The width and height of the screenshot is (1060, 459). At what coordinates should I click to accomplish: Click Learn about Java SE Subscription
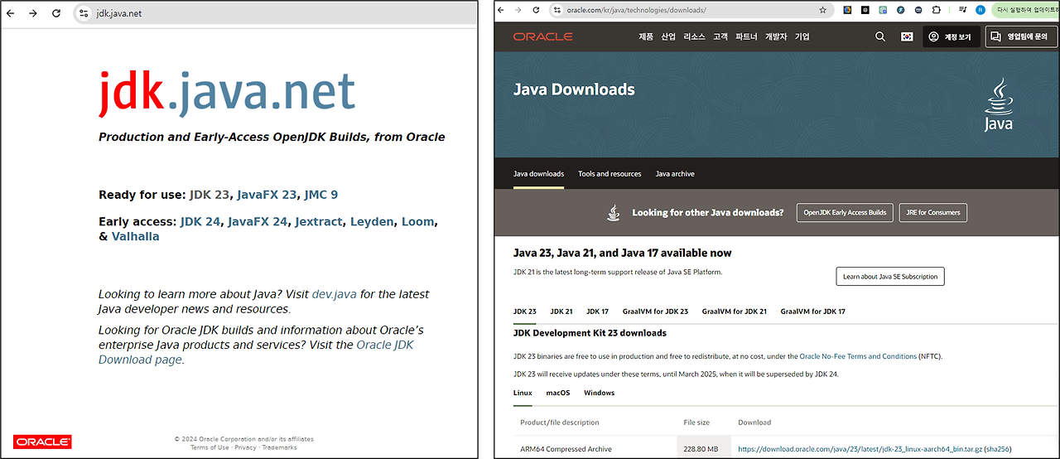click(890, 277)
